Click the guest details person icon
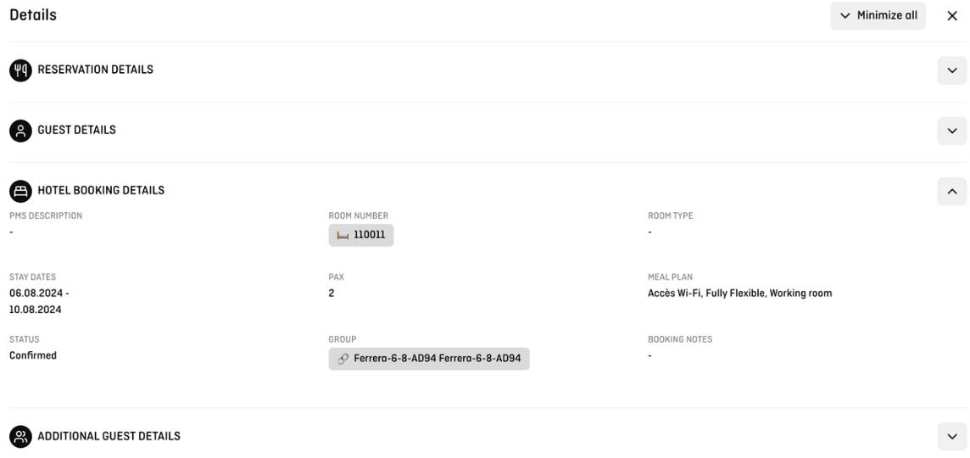This screenshot has width=970, height=458. (x=20, y=131)
